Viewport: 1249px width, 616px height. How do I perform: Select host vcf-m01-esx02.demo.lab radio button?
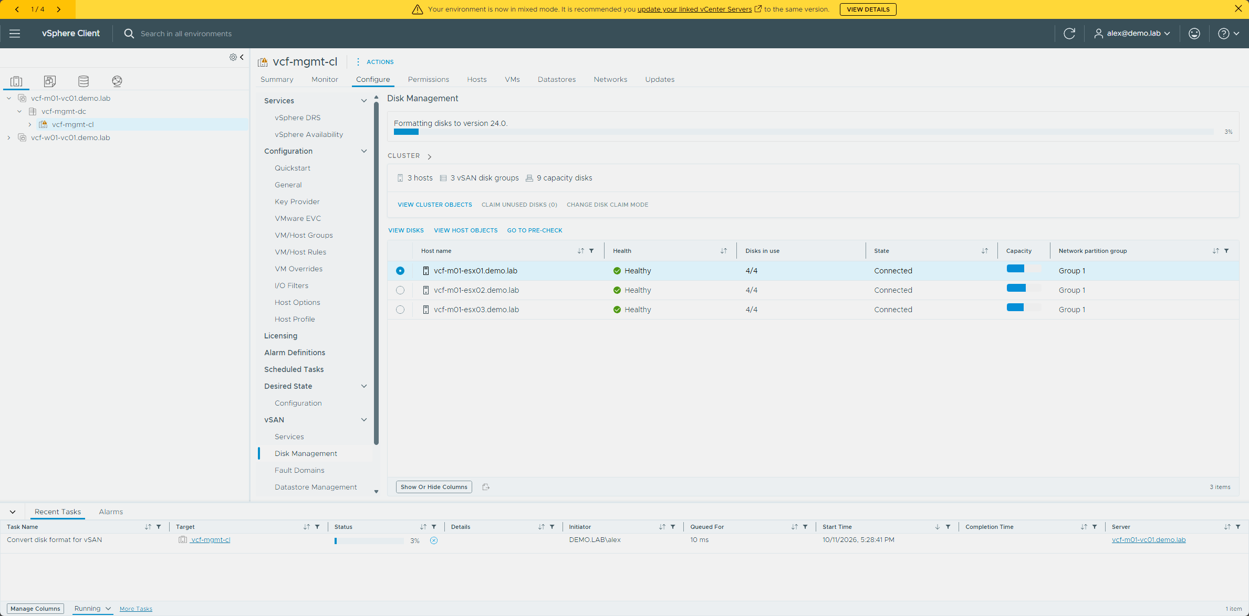400,290
